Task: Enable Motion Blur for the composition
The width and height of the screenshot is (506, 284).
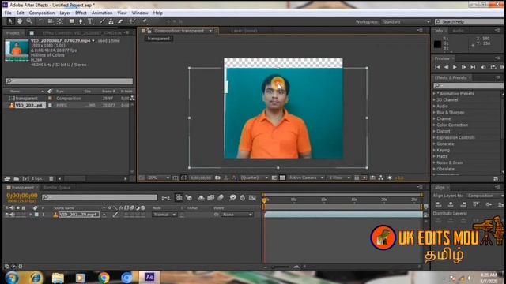Action: [x=221, y=198]
